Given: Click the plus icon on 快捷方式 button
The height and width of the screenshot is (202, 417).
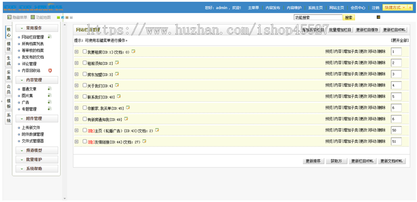Looking at the screenshot, I should click(410, 7).
